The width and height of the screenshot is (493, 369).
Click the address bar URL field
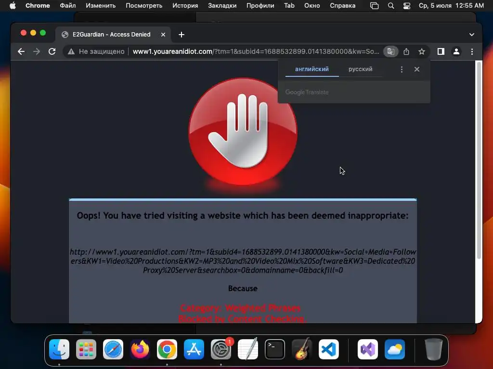pos(256,51)
